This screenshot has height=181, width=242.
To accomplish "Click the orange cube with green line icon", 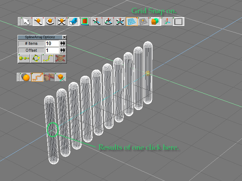I will pyautogui.click(x=60, y=77).
